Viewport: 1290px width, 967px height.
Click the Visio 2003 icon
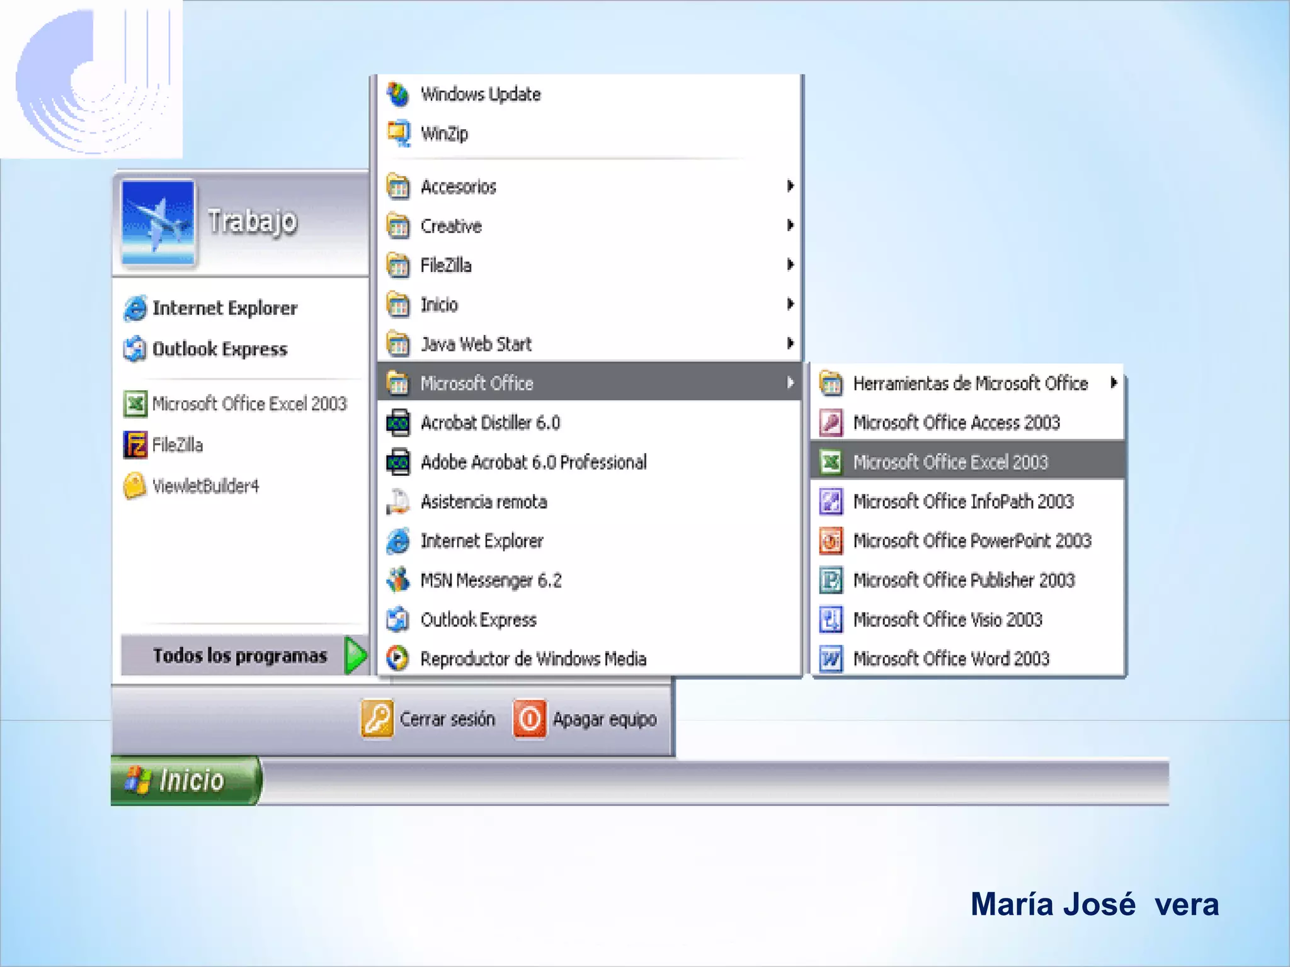click(831, 619)
